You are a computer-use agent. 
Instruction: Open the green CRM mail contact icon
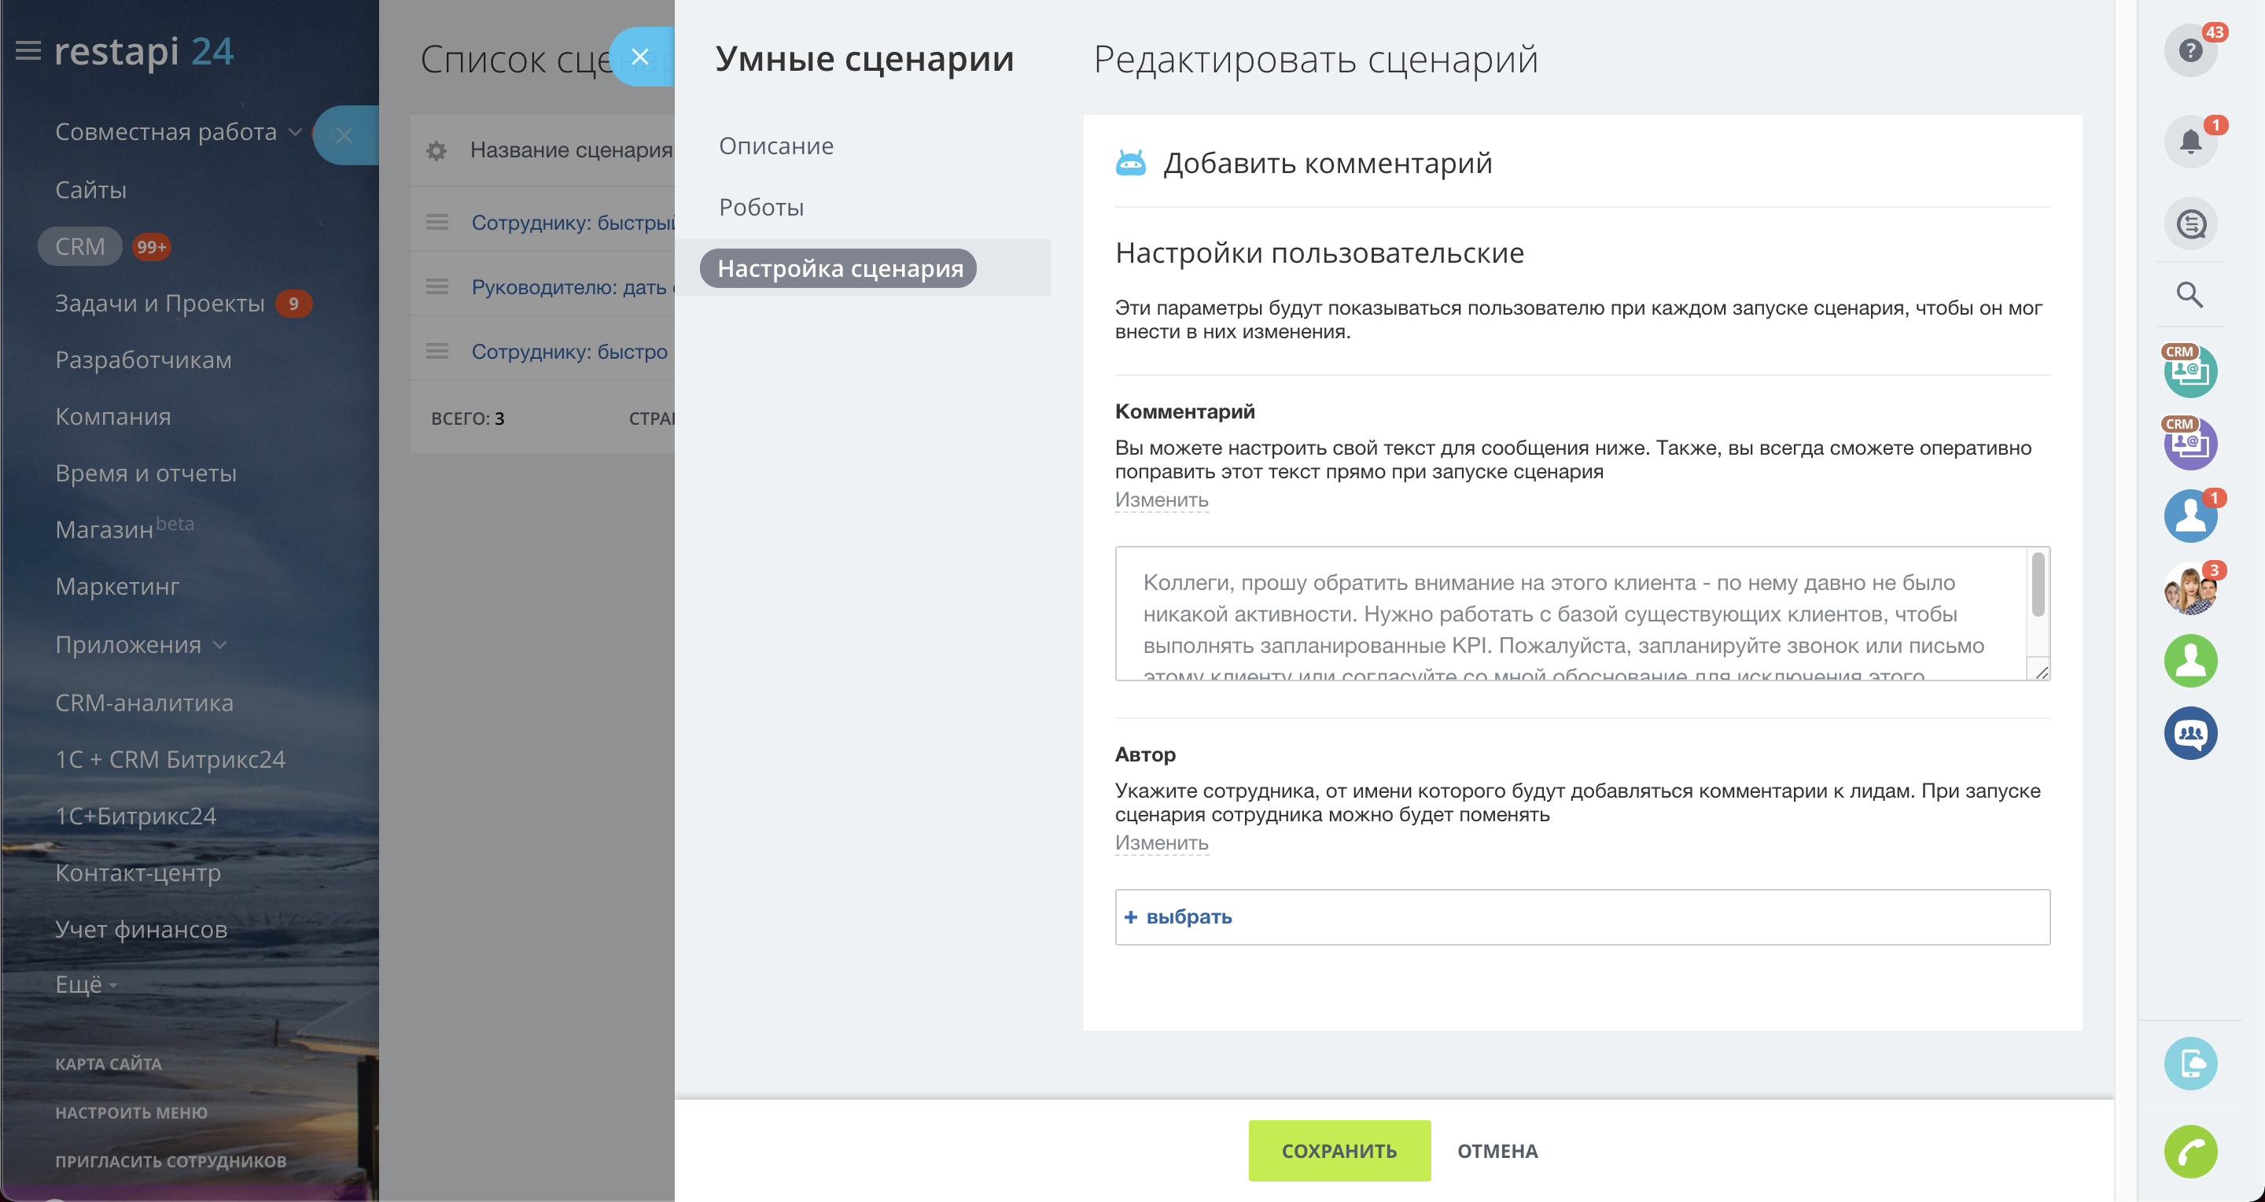(2189, 371)
